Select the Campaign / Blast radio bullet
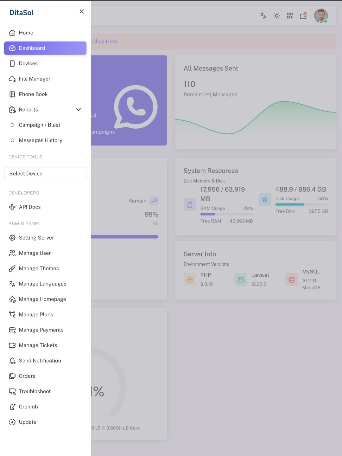 point(12,125)
